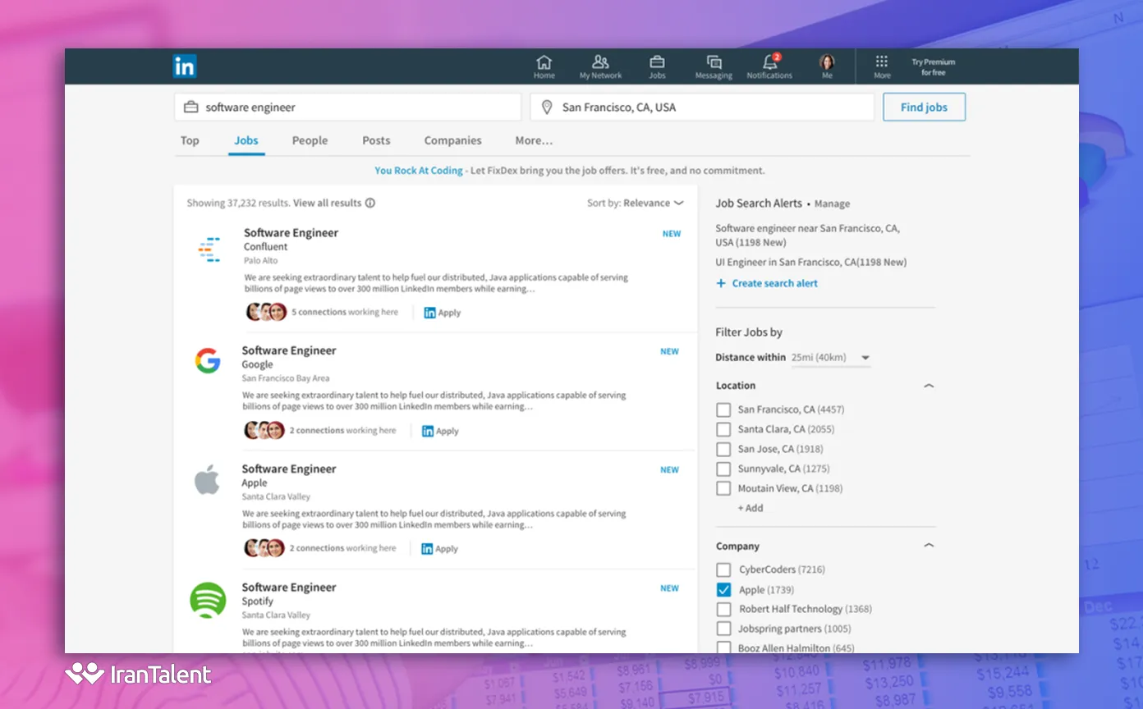
Task: Open the More… search tab
Action: 534,140
